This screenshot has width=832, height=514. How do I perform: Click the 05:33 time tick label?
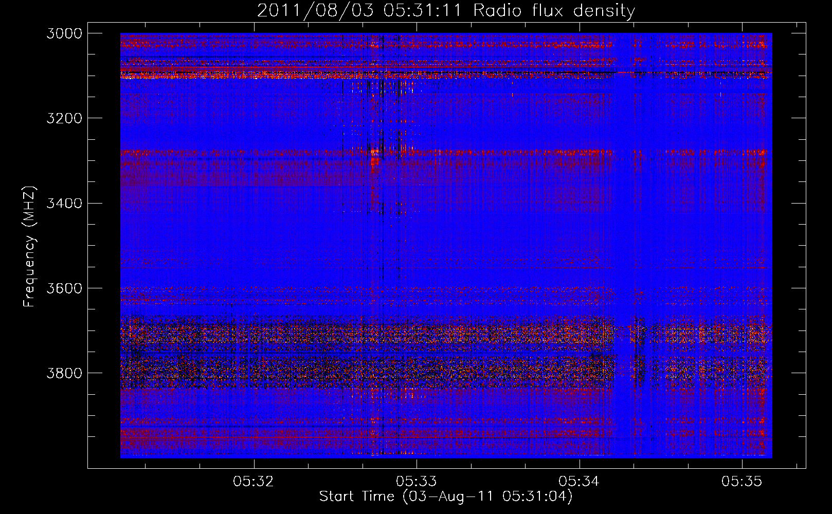(x=417, y=482)
